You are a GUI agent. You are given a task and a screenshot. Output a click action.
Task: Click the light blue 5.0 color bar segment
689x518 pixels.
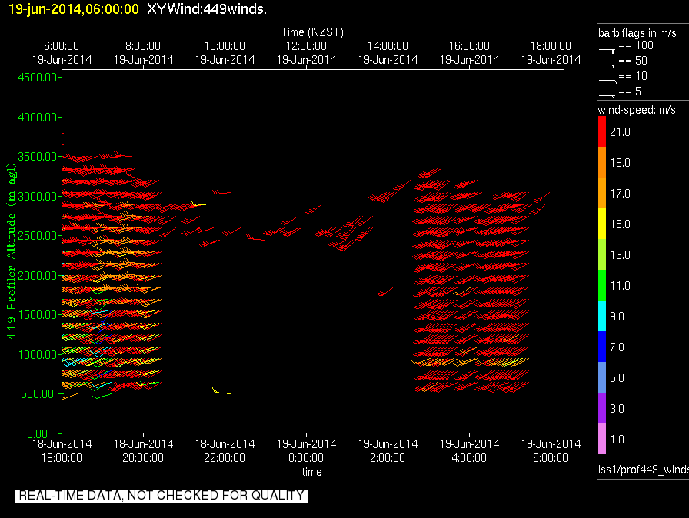click(x=602, y=377)
